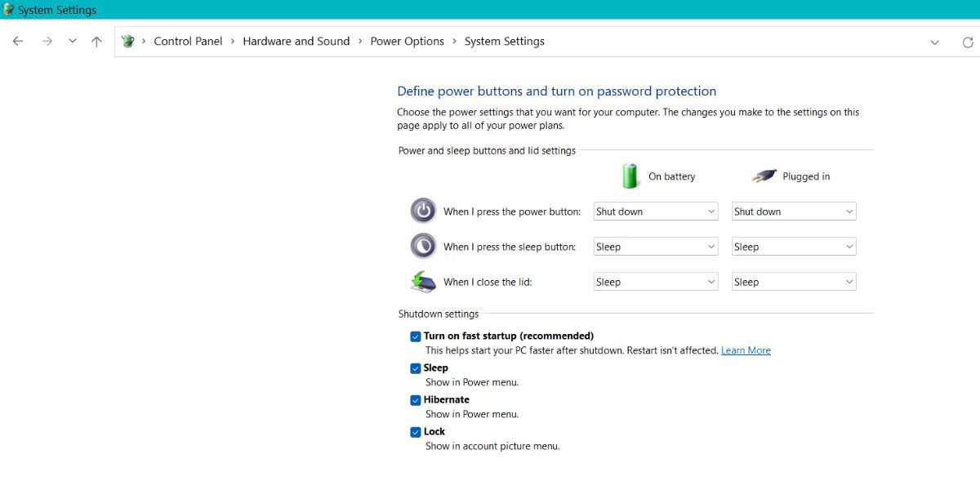Click the Control Panel icon in address bar
The width and height of the screenshot is (980, 490).
pyautogui.click(x=128, y=42)
